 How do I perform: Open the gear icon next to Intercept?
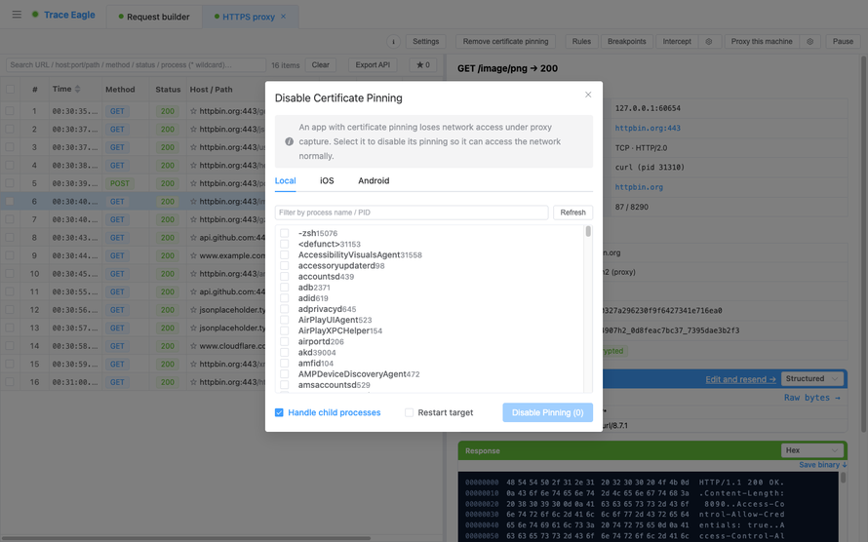click(x=709, y=42)
